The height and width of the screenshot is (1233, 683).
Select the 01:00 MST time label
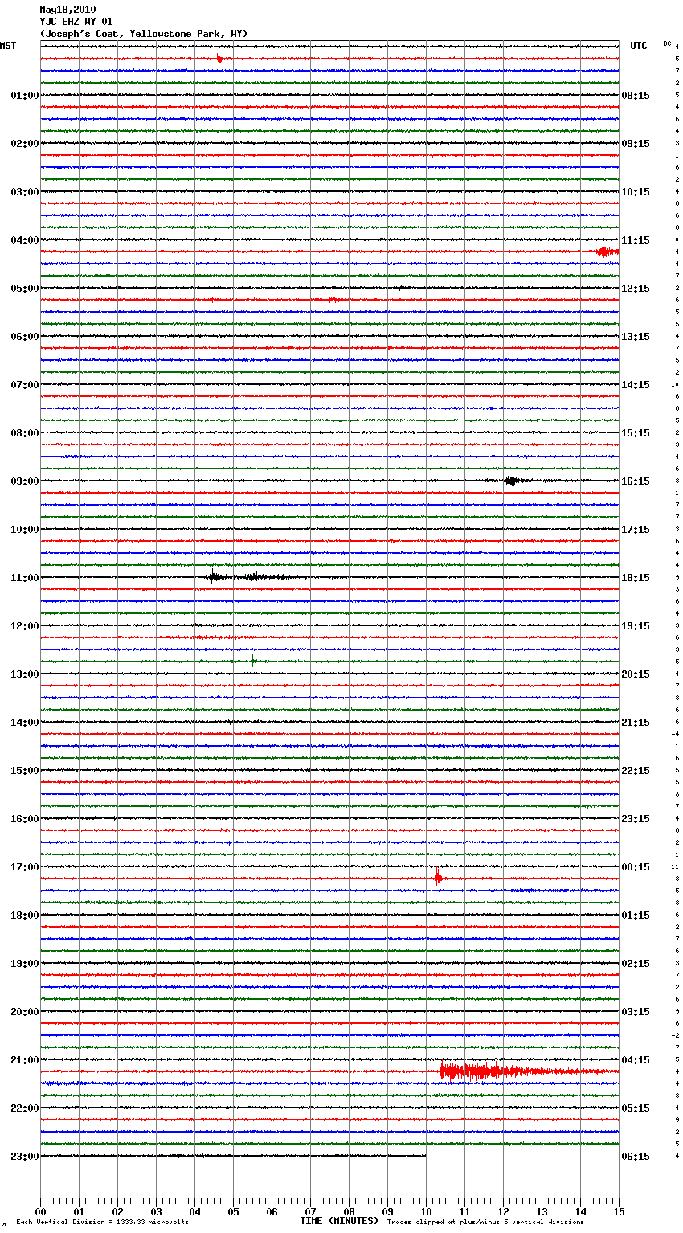(x=25, y=96)
